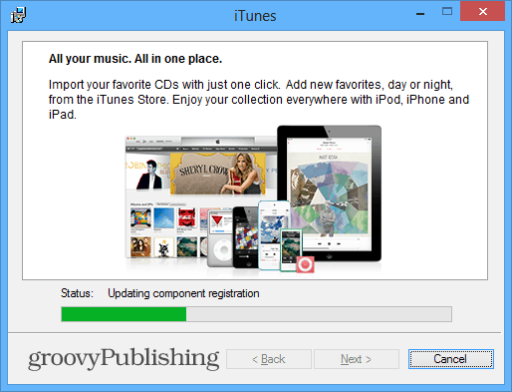Click "Updating component registration" status text
This screenshot has width=512, height=392.
click(183, 293)
